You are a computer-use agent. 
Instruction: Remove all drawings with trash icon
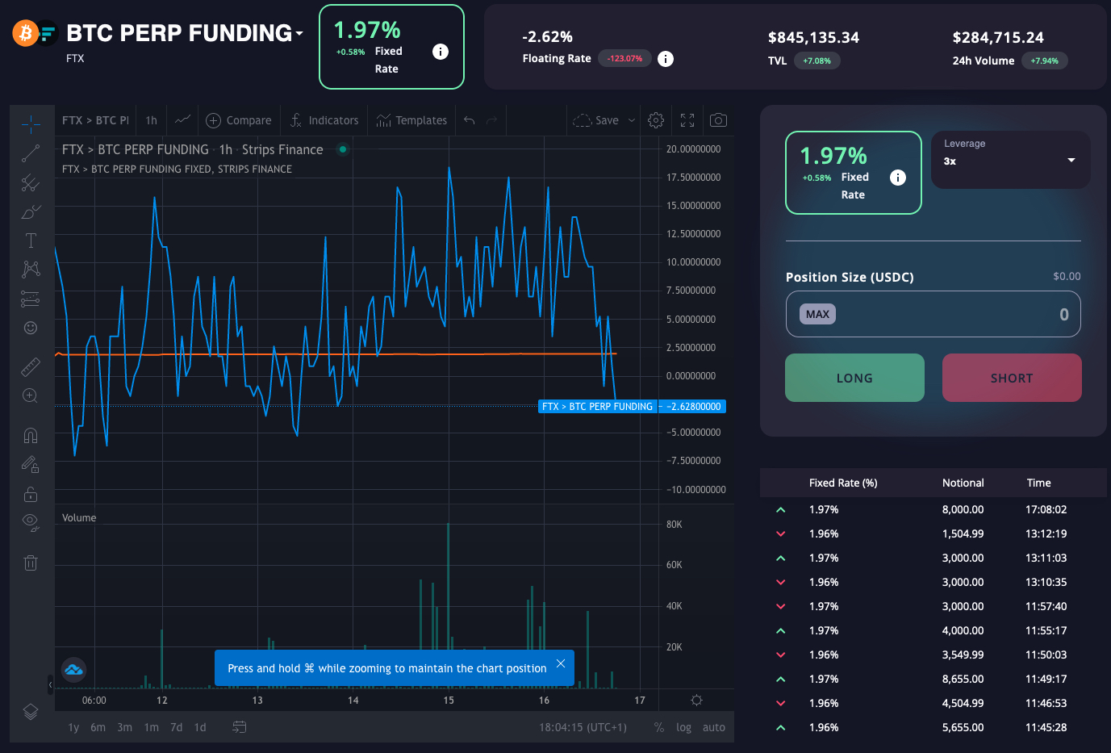click(31, 563)
